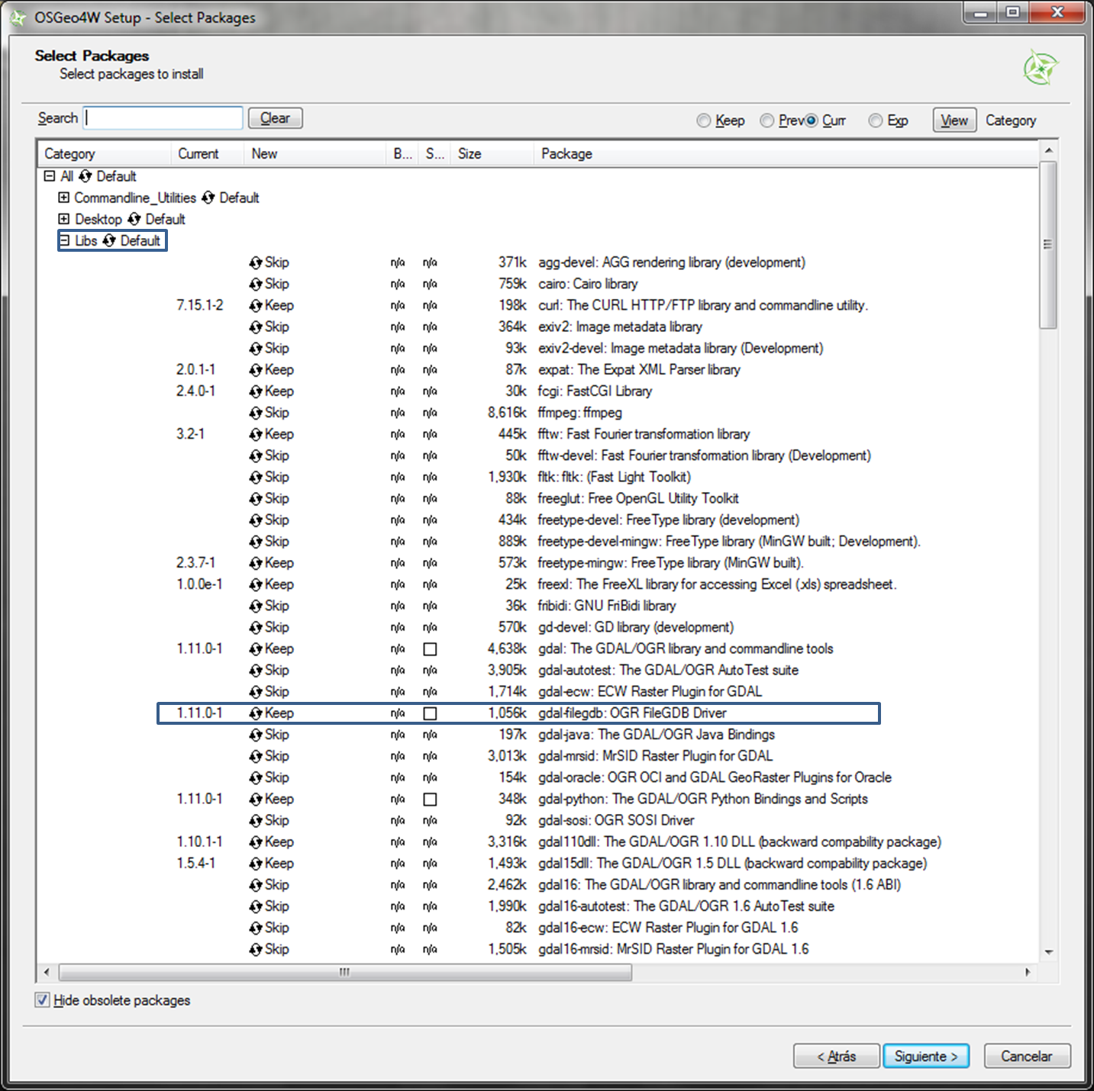Screen dimensions: 1094x1091
Task: Expand the Desktop category
Action: click(64, 219)
